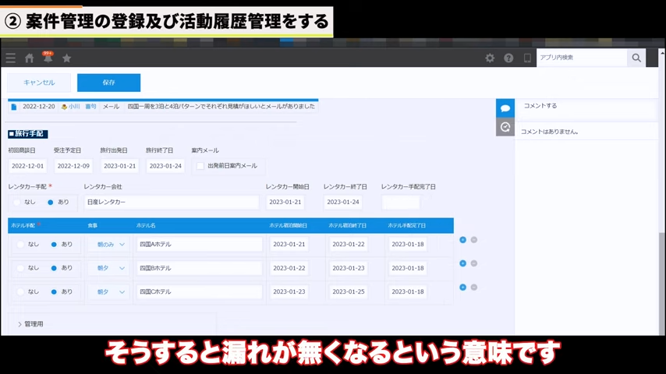Open the settings gear icon
666x374 pixels.
[490, 58]
